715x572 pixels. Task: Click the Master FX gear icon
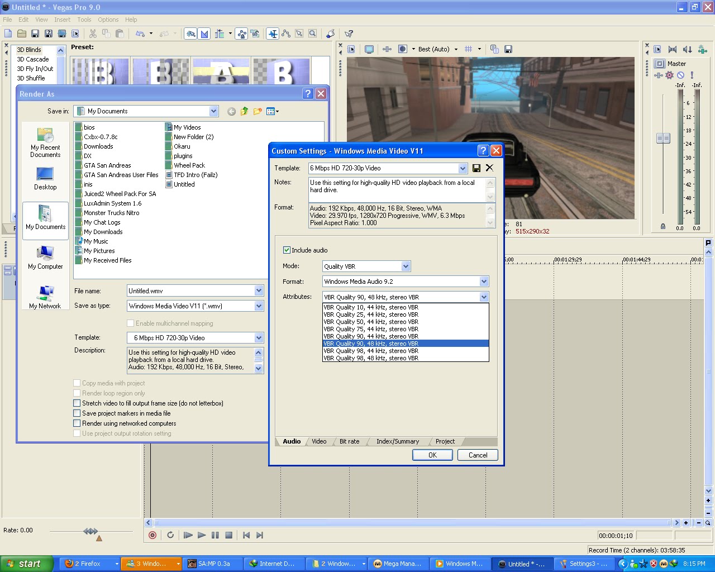coord(669,75)
